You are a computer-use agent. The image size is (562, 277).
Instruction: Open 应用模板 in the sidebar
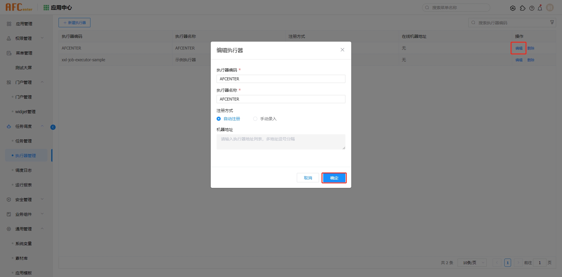[x=24, y=273]
